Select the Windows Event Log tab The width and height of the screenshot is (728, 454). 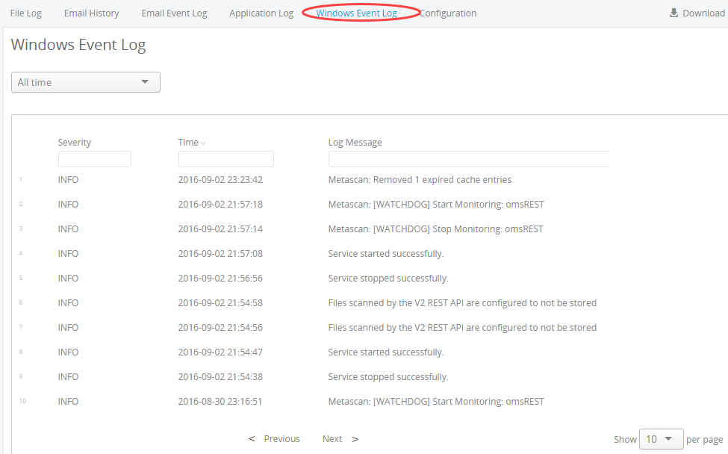click(357, 13)
